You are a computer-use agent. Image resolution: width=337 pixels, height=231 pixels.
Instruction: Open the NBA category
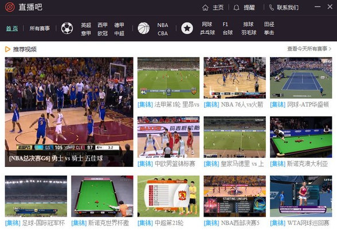pos(163,25)
